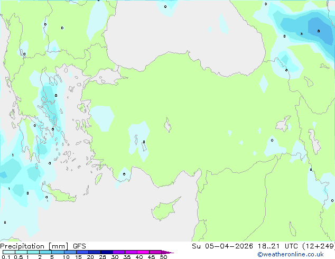Click the value 8 precipitation marker
Viewport: 335px width, 259px height.
point(319,31)
